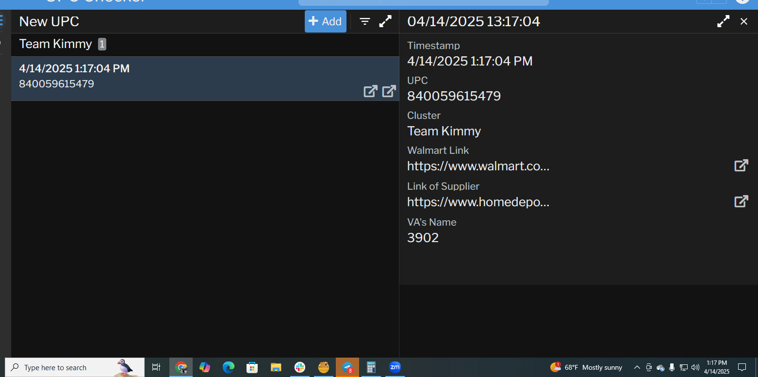Show hidden system tray icons
Image resolution: width=758 pixels, height=377 pixels.
coord(637,368)
